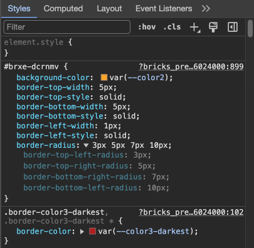Expand the border-color shorthand triangle

[x=82, y=232]
